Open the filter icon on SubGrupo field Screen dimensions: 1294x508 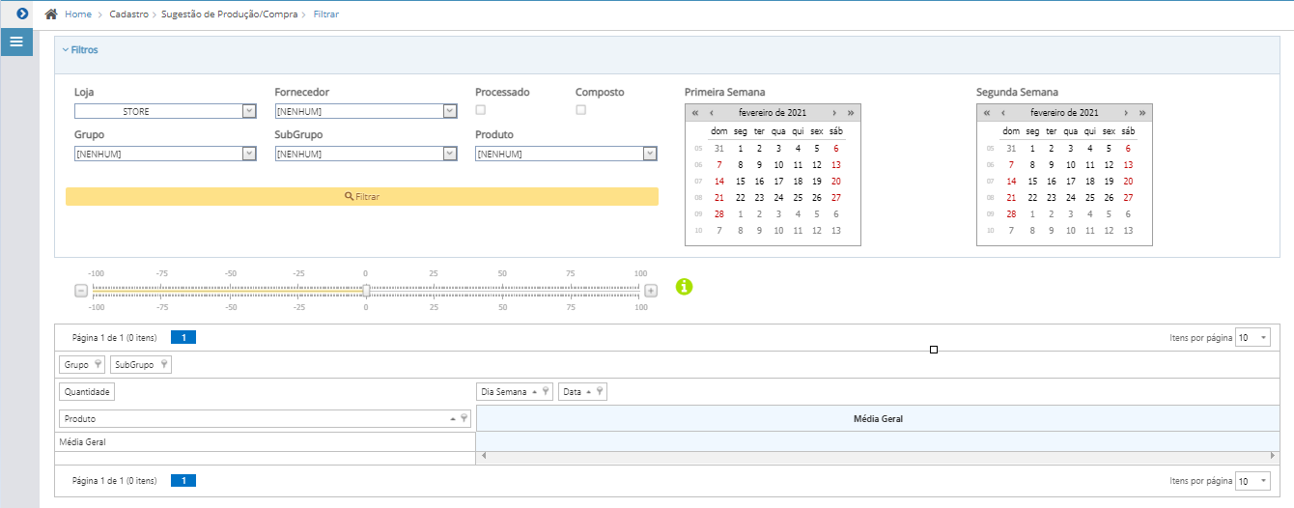tap(163, 364)
